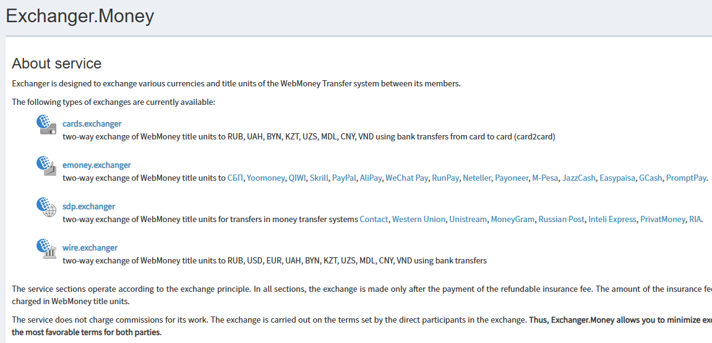Image resolution: width=712 pixels, height=343 pixels.
Task: Choose the Skrill exchange link
Action: tap(319, 178)
